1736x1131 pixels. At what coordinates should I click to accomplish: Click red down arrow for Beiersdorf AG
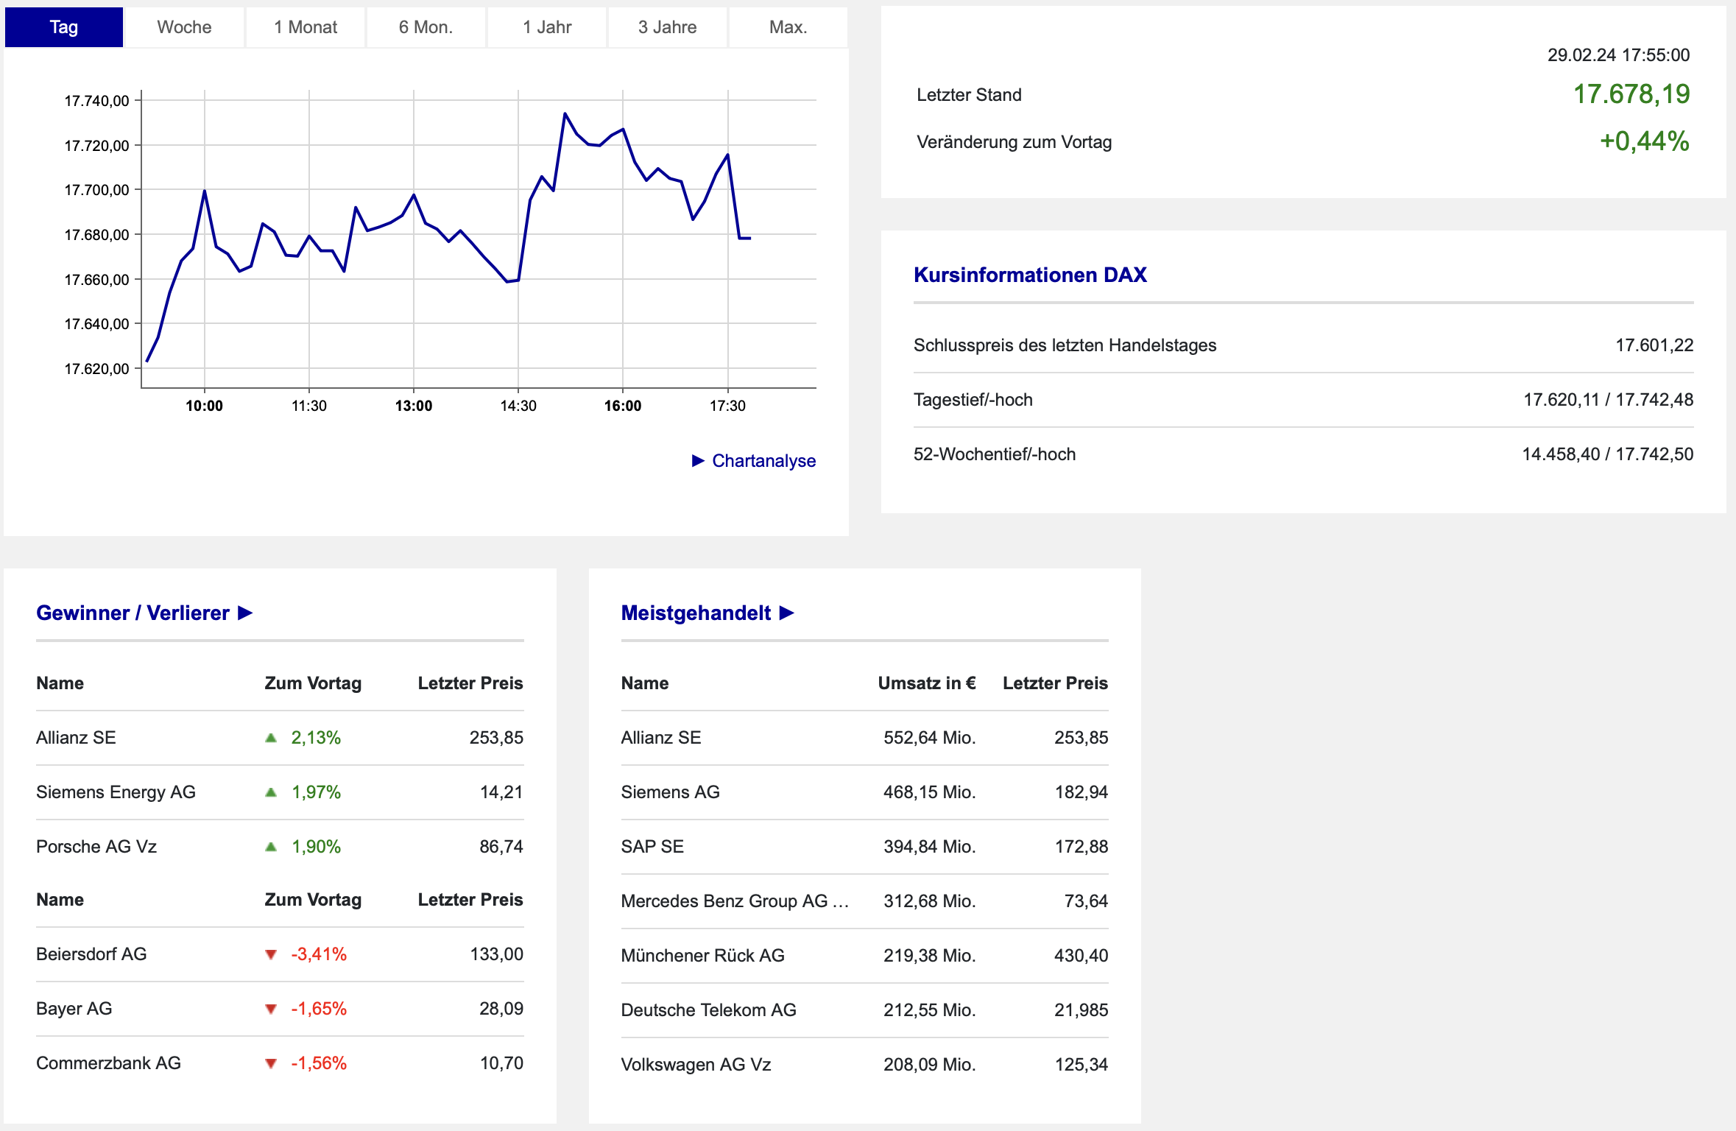[271, 954]
